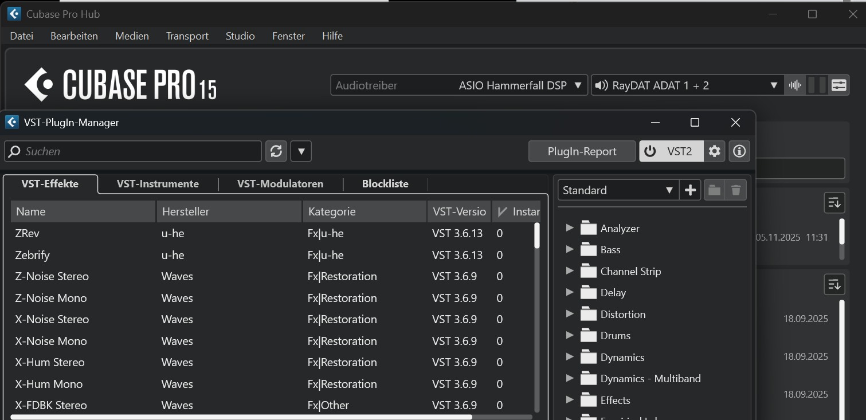Click the upper sort order icon

tap(834, 202)
